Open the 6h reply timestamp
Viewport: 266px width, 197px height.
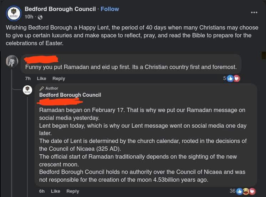42,191
